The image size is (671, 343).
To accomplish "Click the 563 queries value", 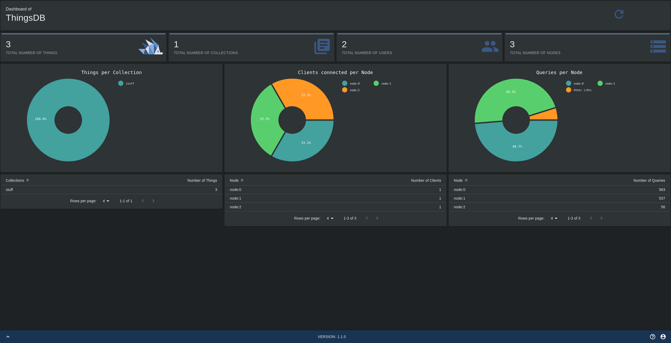I will pos(662,190).
